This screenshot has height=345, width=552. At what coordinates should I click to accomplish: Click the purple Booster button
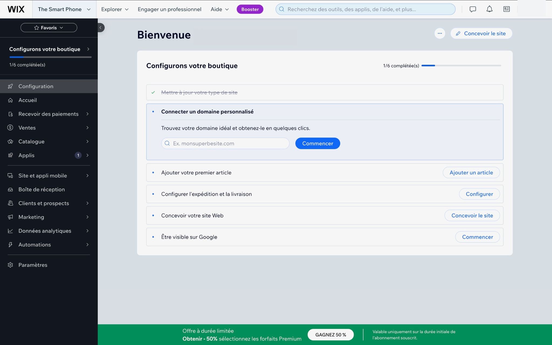250,9
